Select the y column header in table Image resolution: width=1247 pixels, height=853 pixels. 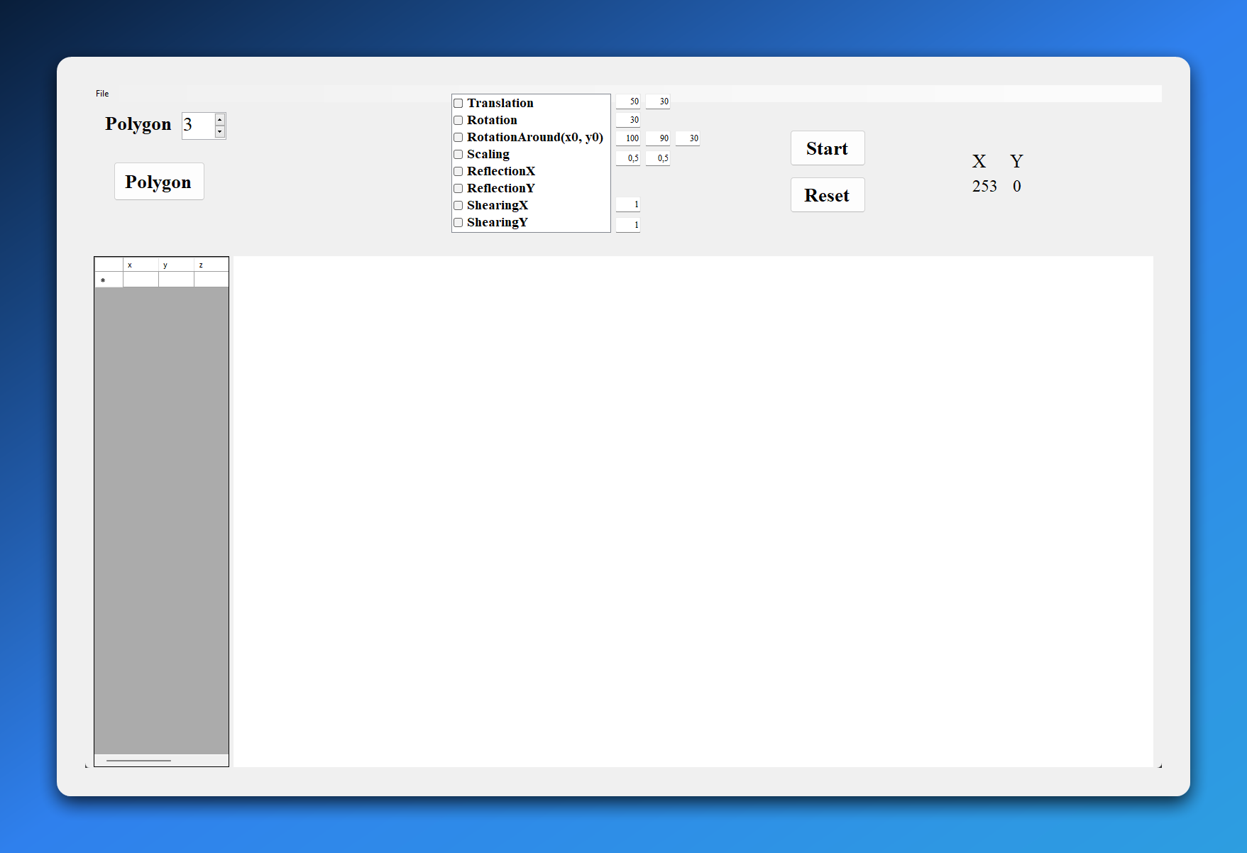[176, 265]
